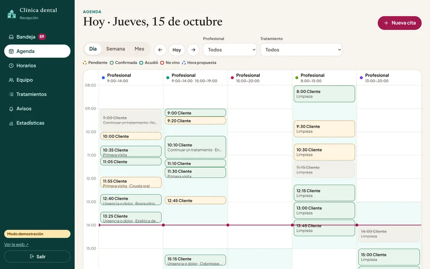Switch to Mes view
The height and width of the screenshot is (269, 430).
139,49
